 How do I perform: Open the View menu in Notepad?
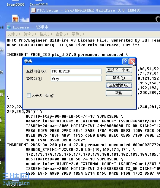coord(62,34)
